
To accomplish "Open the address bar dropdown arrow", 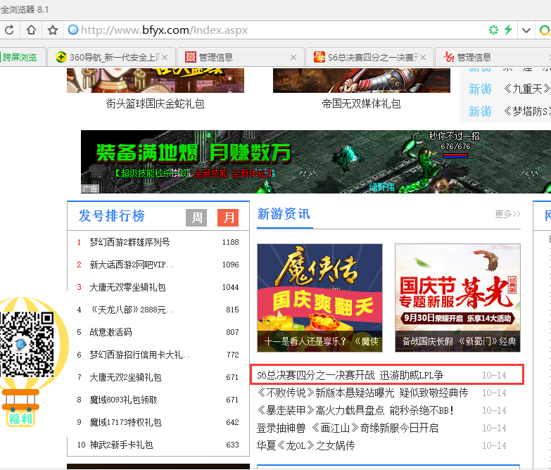I will 526,30.
